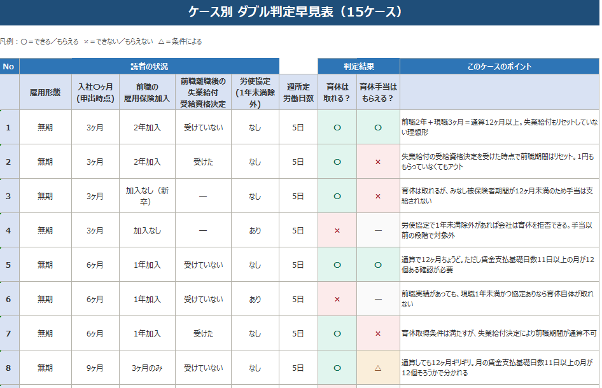Select row number 7 cell

[8, 333]
